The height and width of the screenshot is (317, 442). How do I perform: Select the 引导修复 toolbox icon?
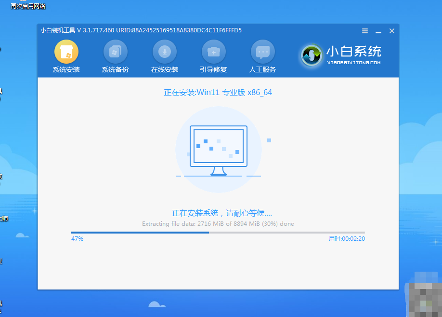click(213, 52)
